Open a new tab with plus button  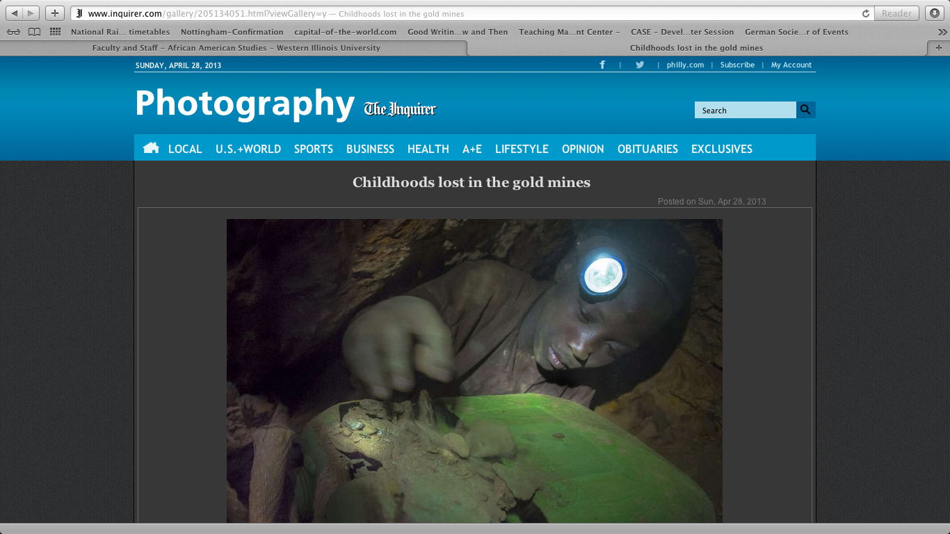938,48
